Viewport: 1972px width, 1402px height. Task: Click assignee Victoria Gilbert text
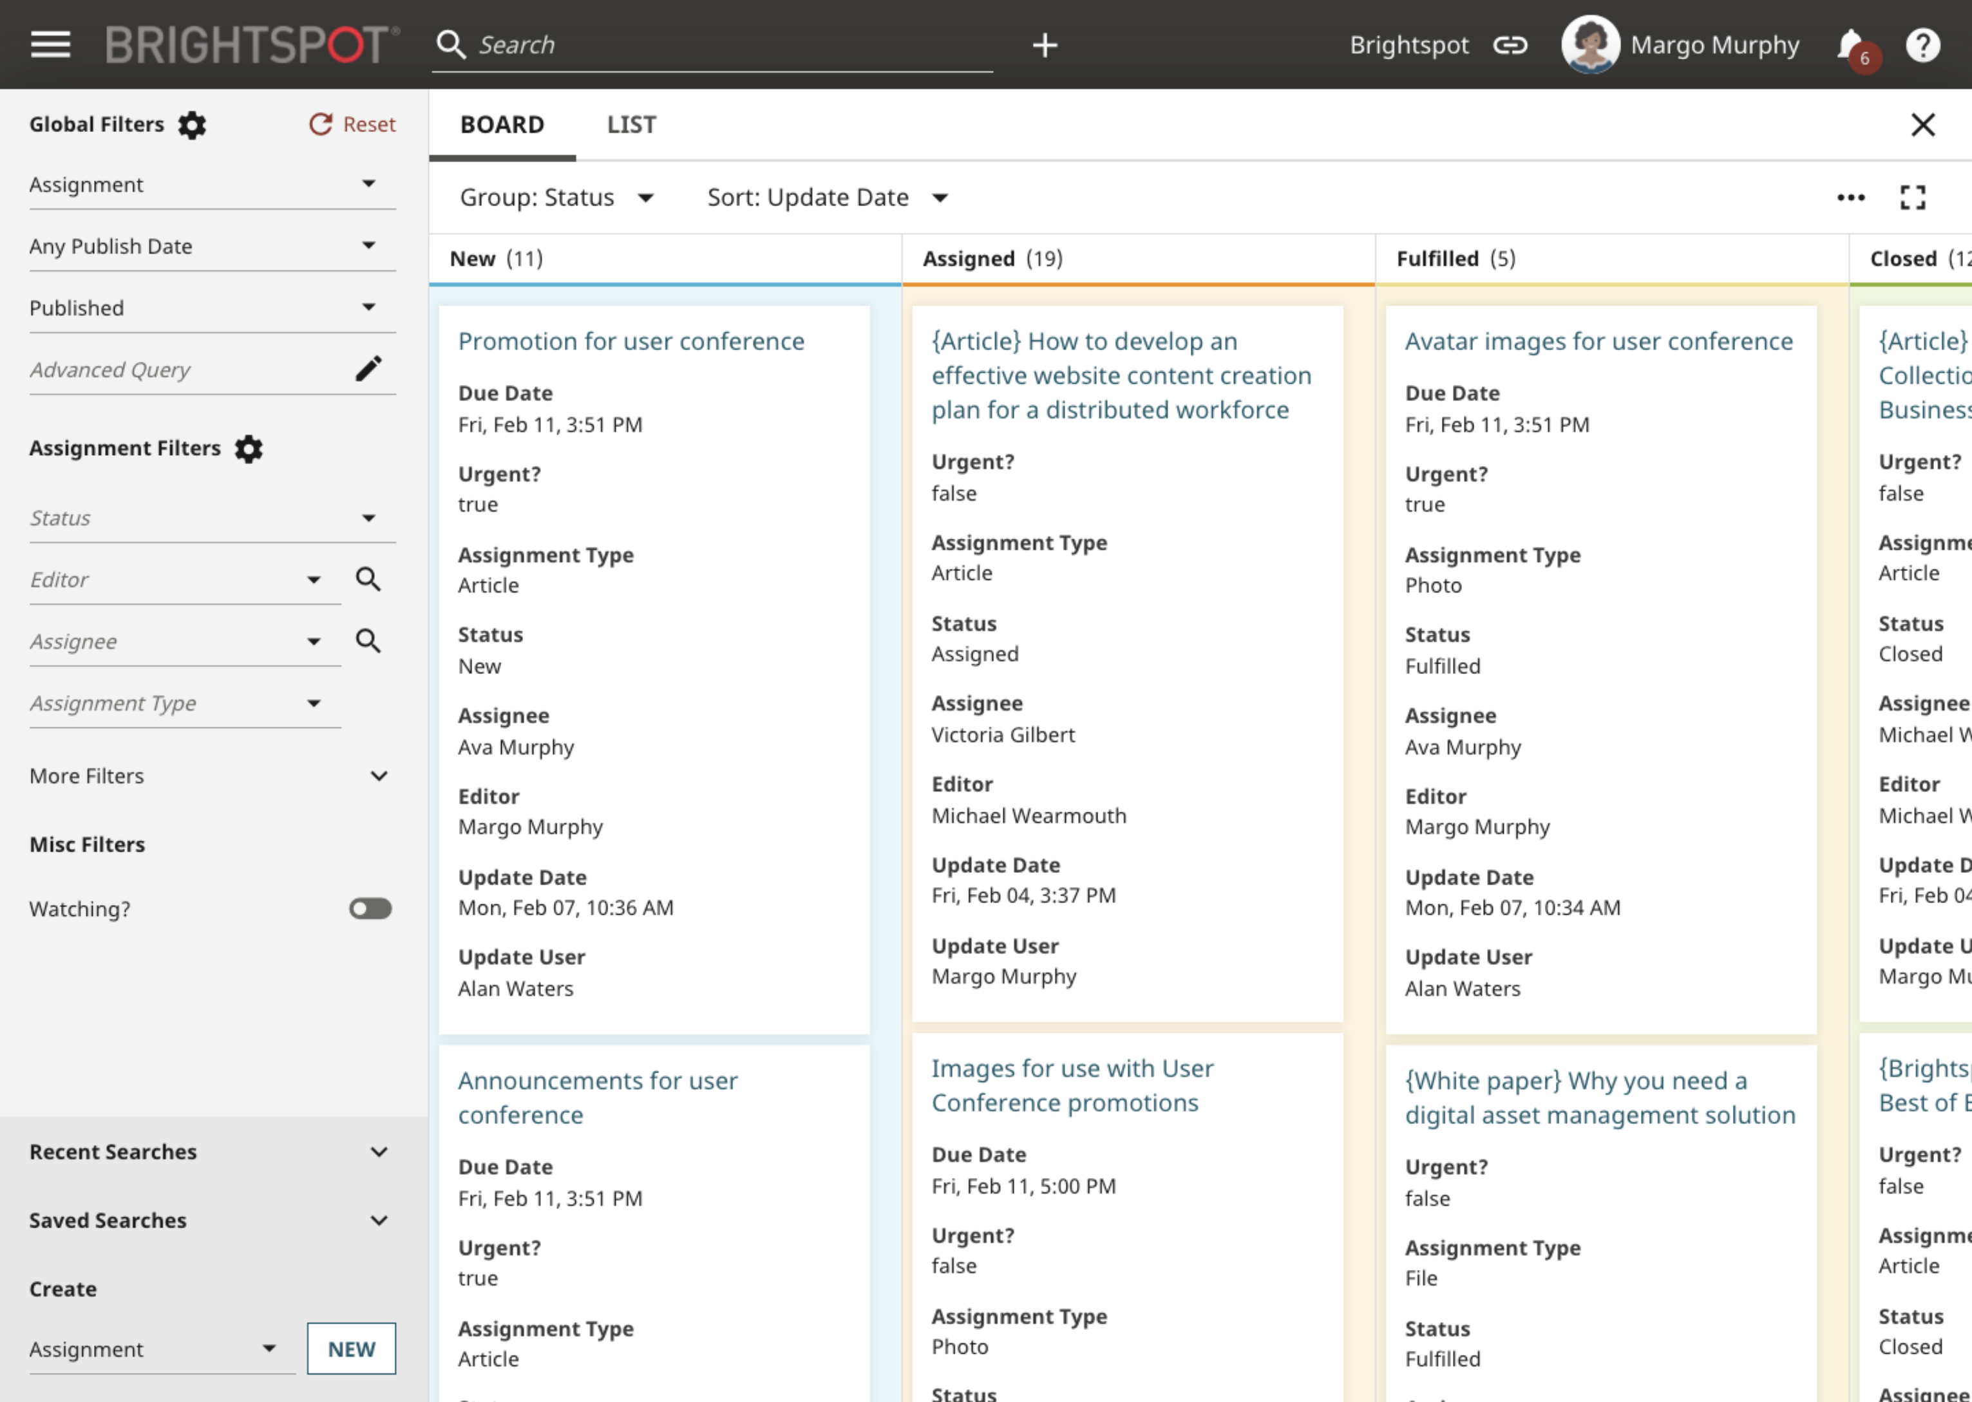click(x=1003, y=734)
